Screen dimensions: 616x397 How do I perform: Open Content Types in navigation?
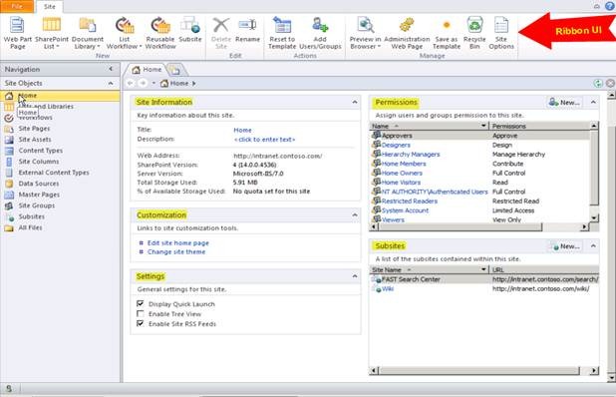[41, 151]
